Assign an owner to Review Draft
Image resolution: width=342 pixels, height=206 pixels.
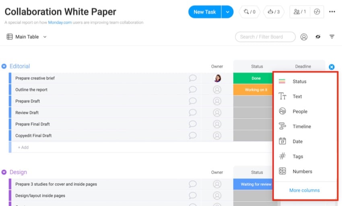point(217,113)
